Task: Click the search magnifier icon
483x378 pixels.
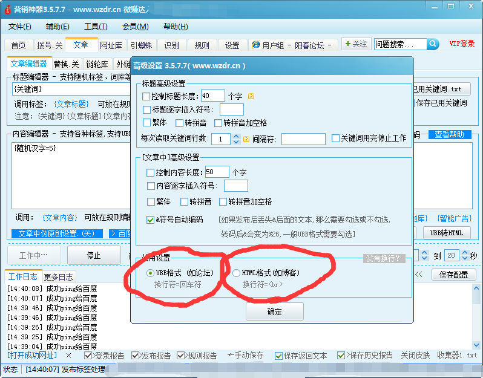Action: 433,44
